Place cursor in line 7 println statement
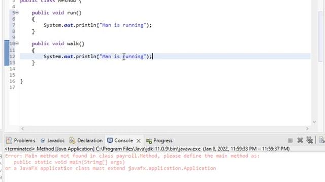This screenshot has width=325, height=182. coord(97,25)
